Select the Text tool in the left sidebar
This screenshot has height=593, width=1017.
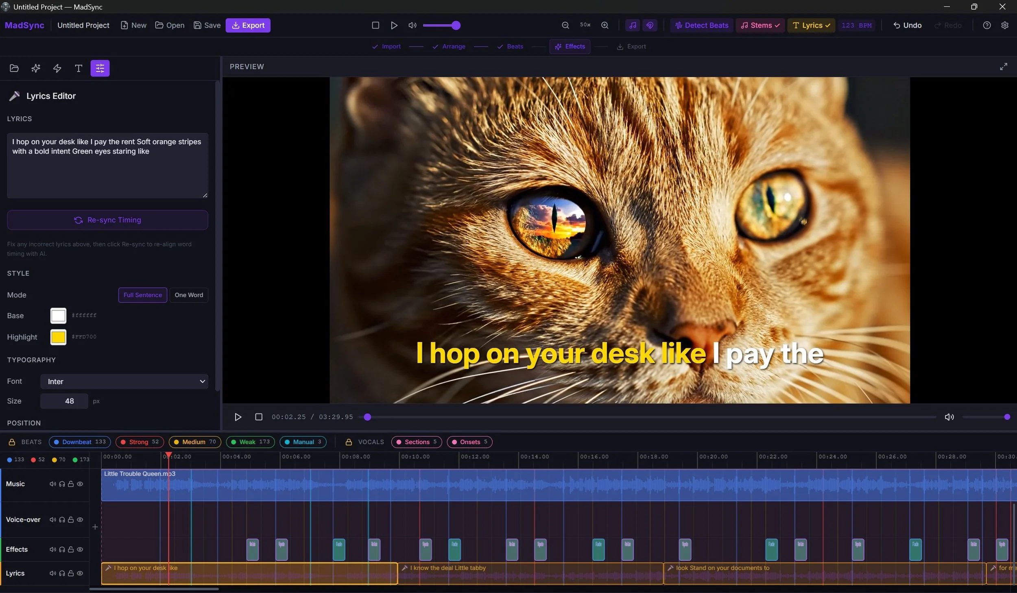(78, 68)
